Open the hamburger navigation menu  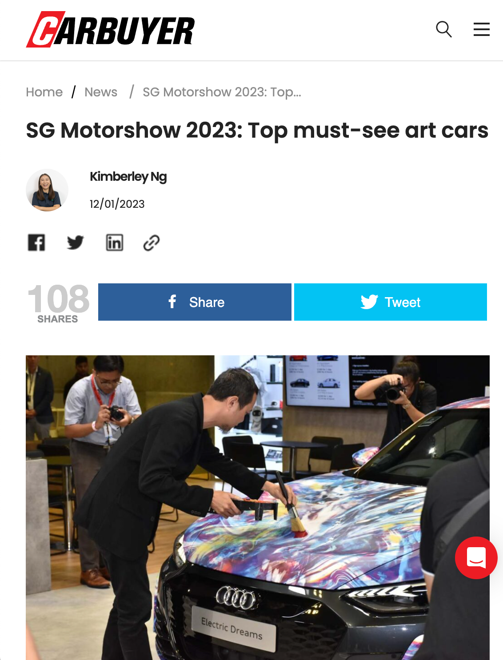coord(481,29)
